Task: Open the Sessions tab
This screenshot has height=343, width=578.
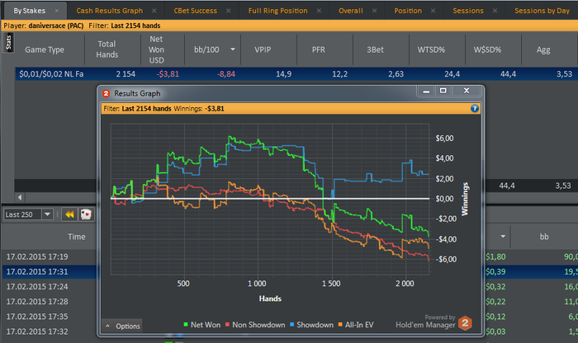Action: (x=468, y=11)
